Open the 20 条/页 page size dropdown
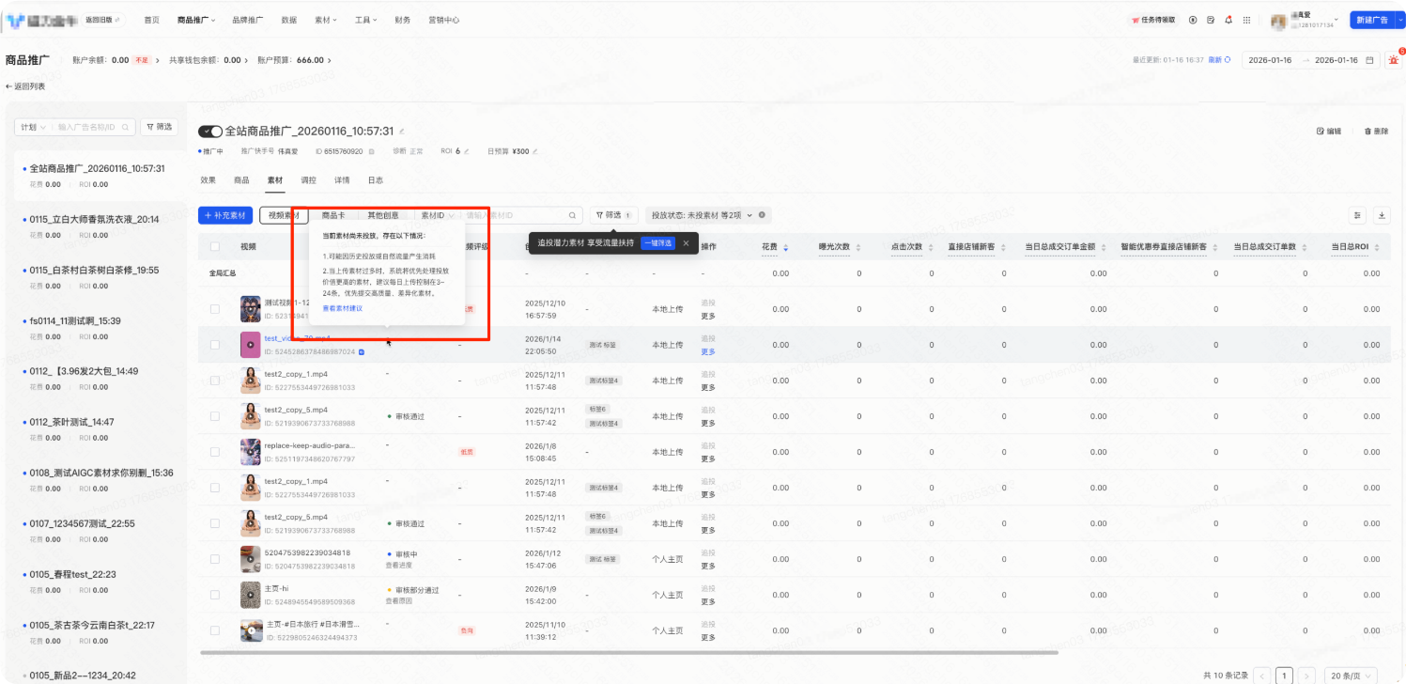Screen dimensions: 1406x684 click(x=1352, y=675)
